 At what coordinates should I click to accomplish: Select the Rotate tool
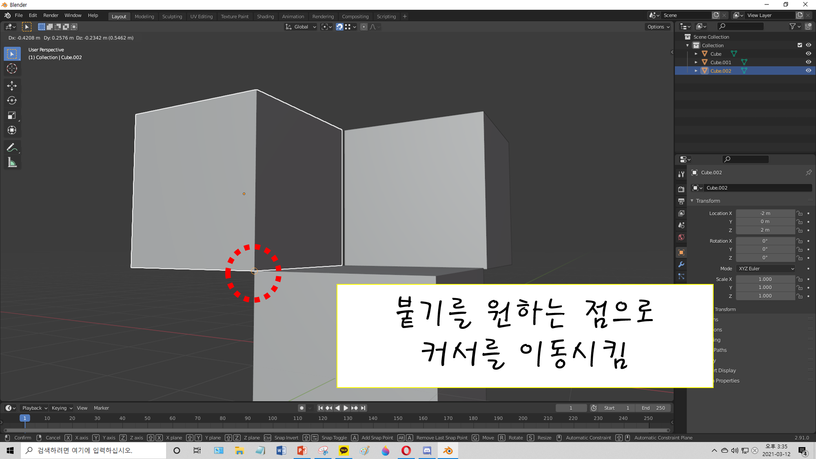point(12,100)
